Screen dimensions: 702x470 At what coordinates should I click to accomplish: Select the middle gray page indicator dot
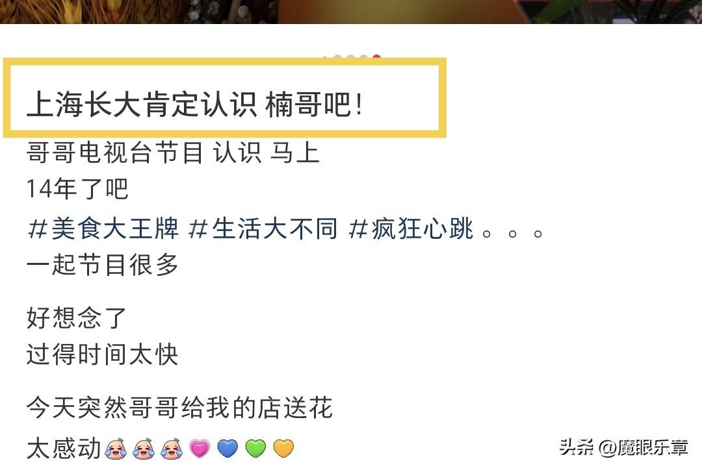351,58
